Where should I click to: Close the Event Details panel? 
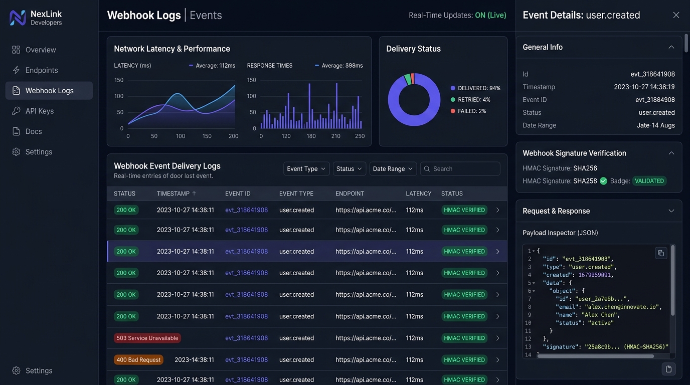[676, 15]
